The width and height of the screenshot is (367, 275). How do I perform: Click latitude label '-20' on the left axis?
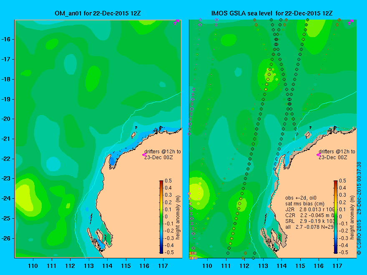click(6, 119)
